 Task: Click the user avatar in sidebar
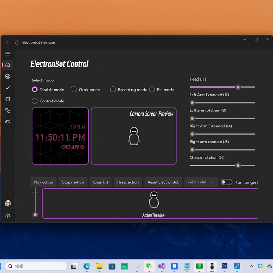click(x=8, y=203)
